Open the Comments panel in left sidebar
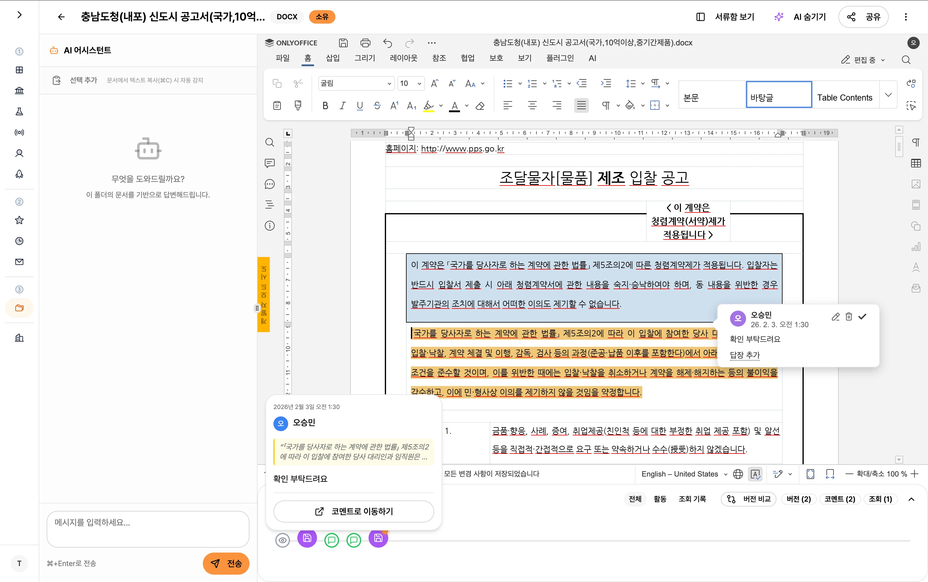 click(270, 163)
